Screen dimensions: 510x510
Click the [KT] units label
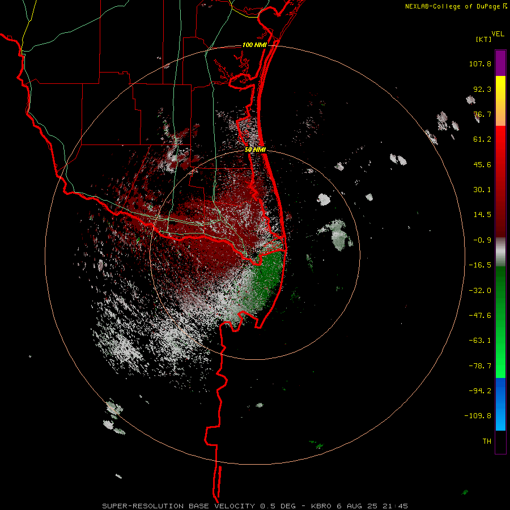484,39
